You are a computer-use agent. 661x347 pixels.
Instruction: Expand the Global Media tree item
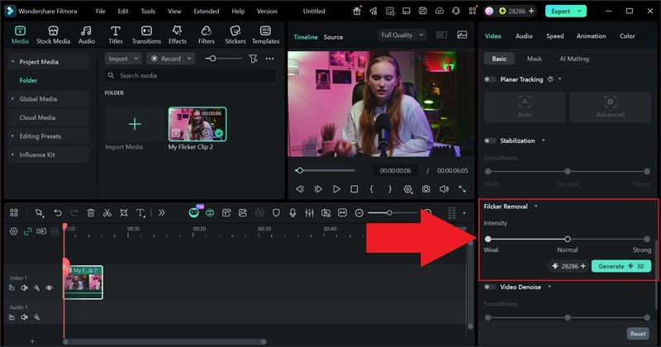click(38, 99)
